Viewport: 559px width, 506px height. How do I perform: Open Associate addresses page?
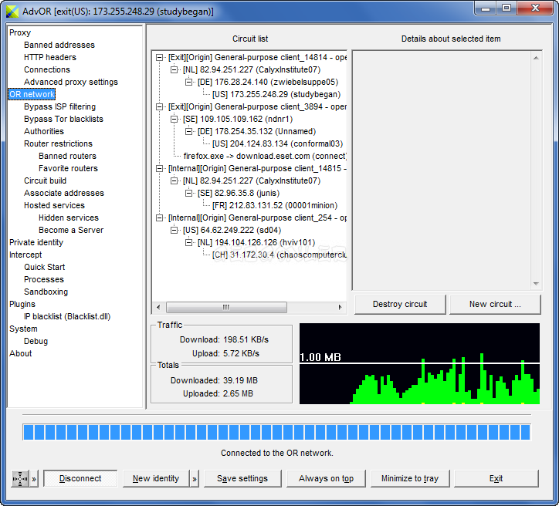(x=64, y=193)
